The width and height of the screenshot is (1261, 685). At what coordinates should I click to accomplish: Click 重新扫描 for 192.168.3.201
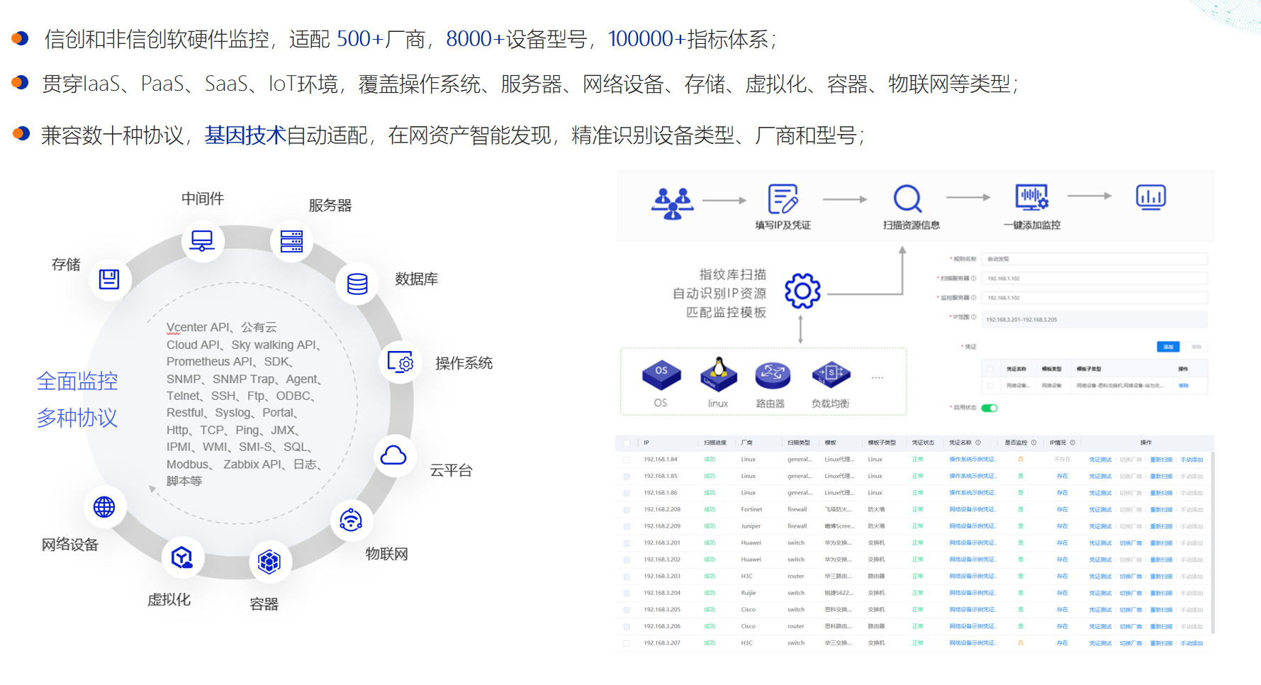(x=1161, y=543)
